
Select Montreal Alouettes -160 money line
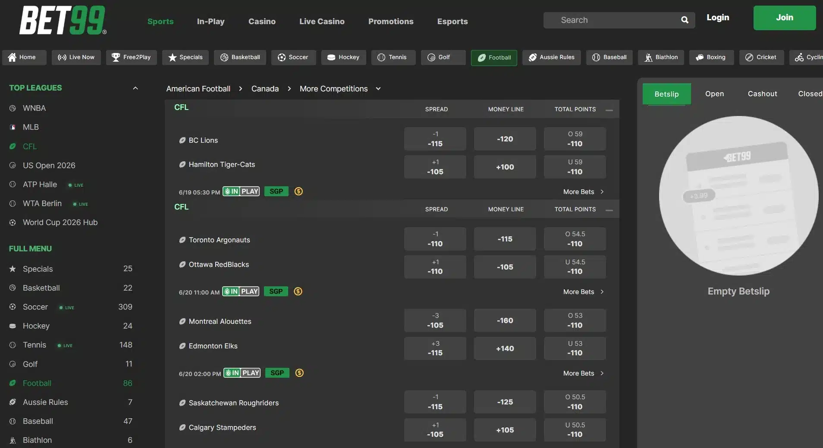(x=505, y=320)
